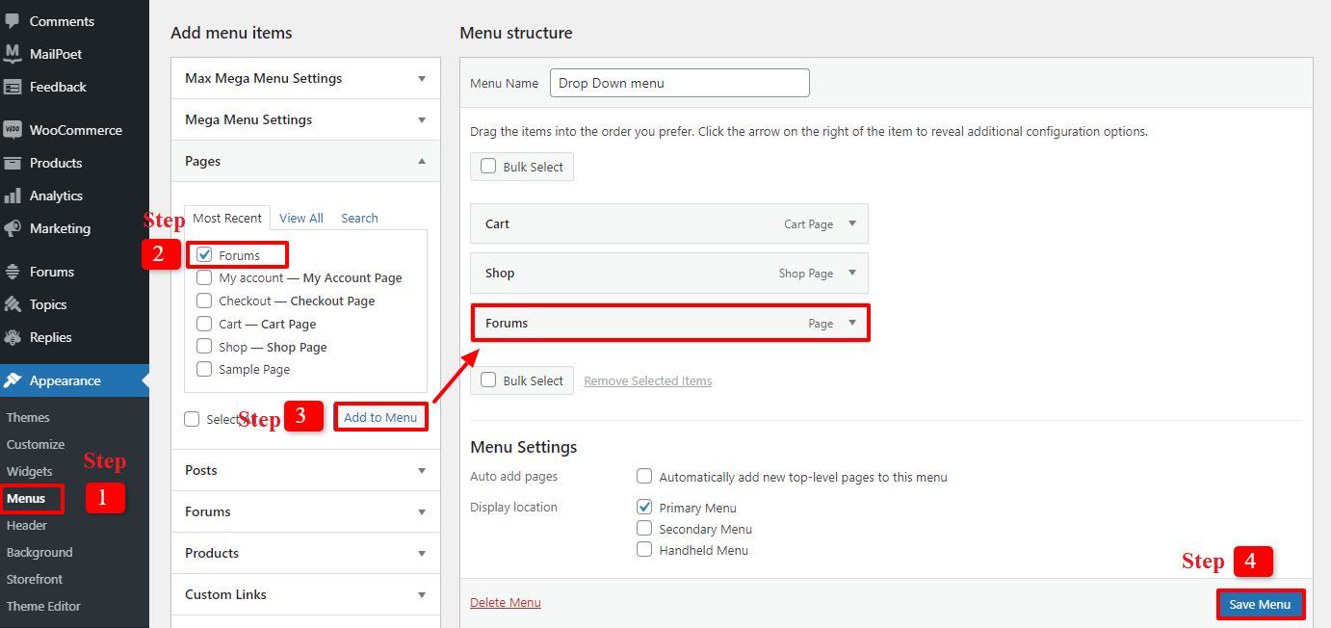This screenshot has height=628, width=1331.
Task: Click the Add to Menu button
Action: point(380,417)
